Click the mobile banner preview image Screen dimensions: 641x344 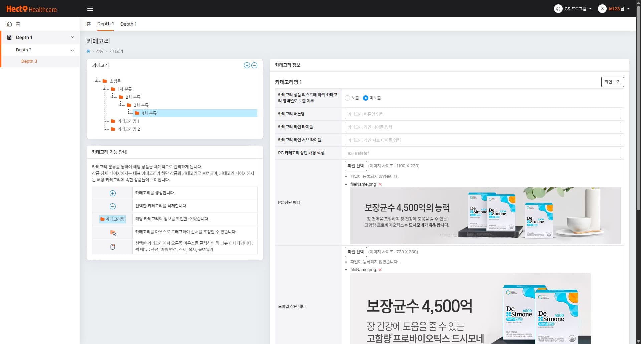[x=470, y=308]
